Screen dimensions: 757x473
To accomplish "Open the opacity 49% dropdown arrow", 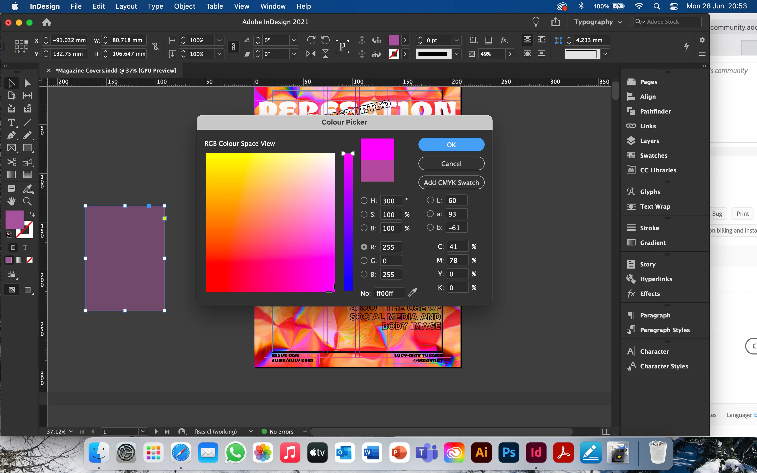I will click(510, 54).
